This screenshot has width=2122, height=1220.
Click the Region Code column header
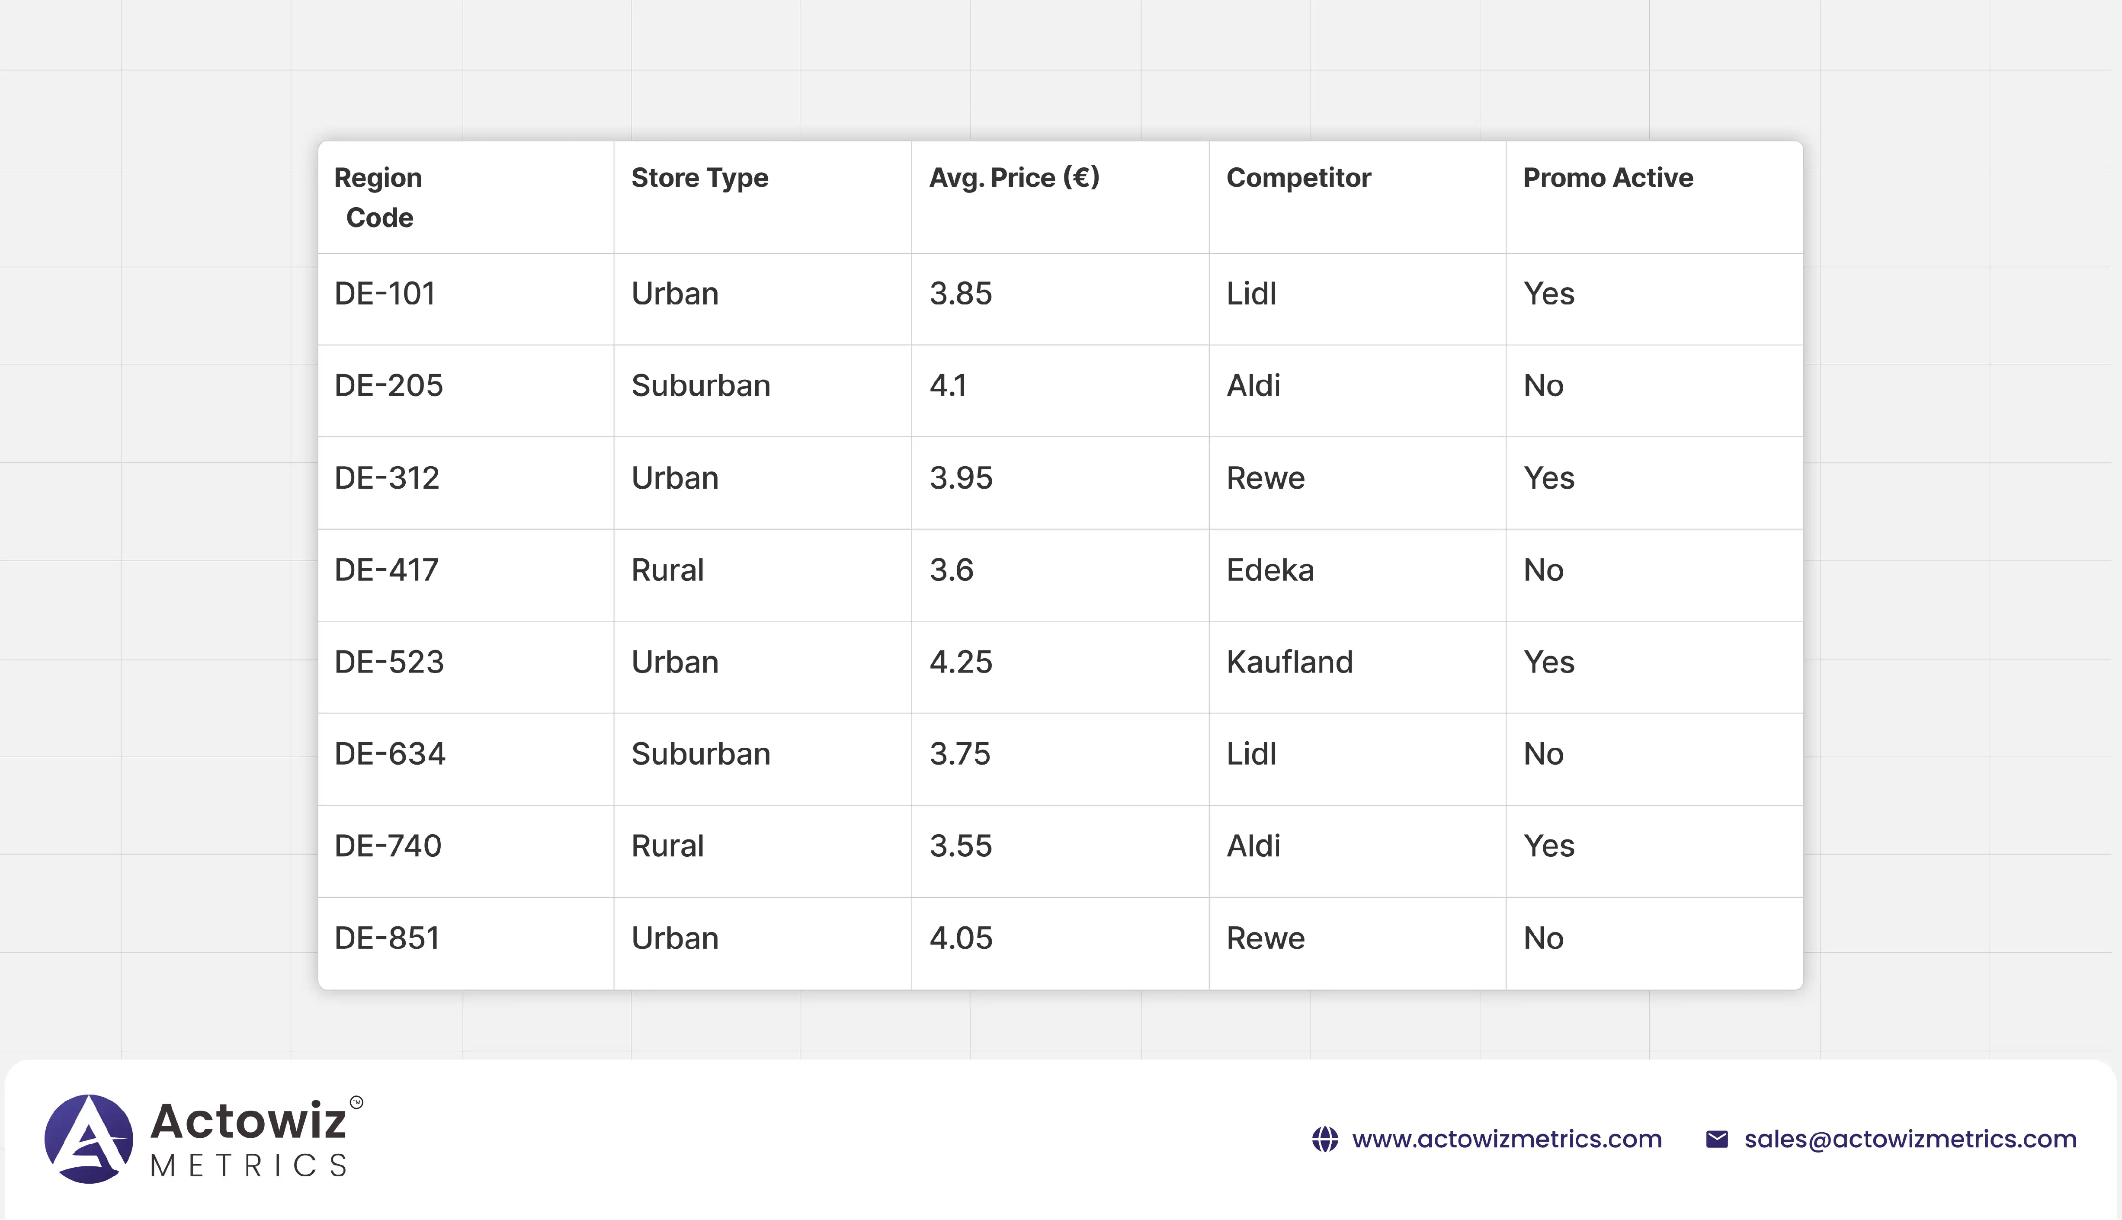(x=378, y=197)
